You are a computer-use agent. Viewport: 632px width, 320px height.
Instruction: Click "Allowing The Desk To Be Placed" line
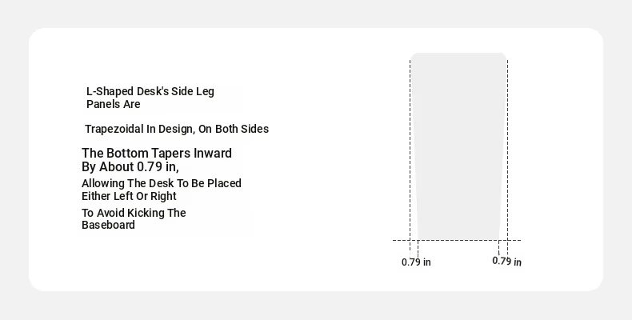click(162, 183)
